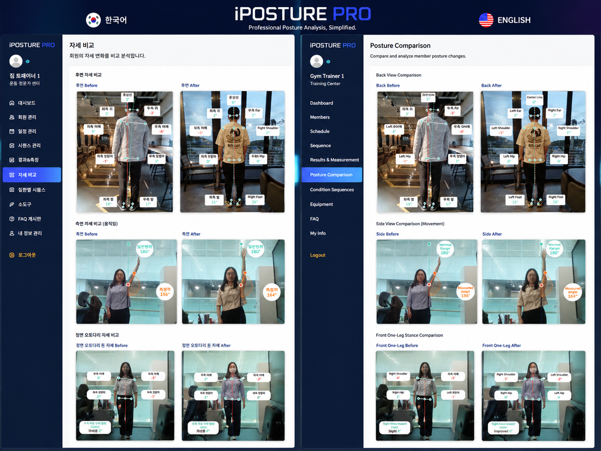Open Results & Measurement in the sidebar
This screenshot has height=451, width=601.
[335, 160]
